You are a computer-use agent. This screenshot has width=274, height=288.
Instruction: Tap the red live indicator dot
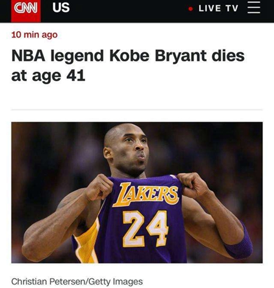tap(191, 9)
